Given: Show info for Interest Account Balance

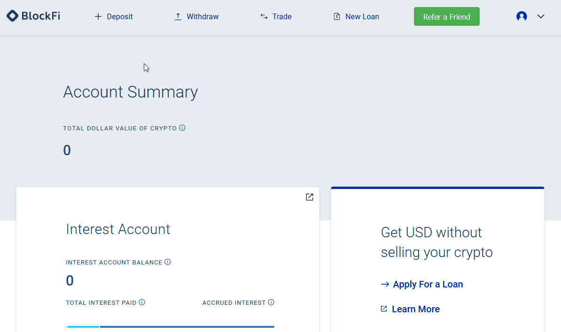Looking at the screenshot, I should click(x=168, y=262).
